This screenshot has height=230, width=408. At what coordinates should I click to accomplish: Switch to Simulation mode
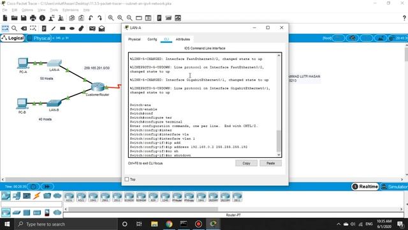pyautogui.click(x=394, y=187)
